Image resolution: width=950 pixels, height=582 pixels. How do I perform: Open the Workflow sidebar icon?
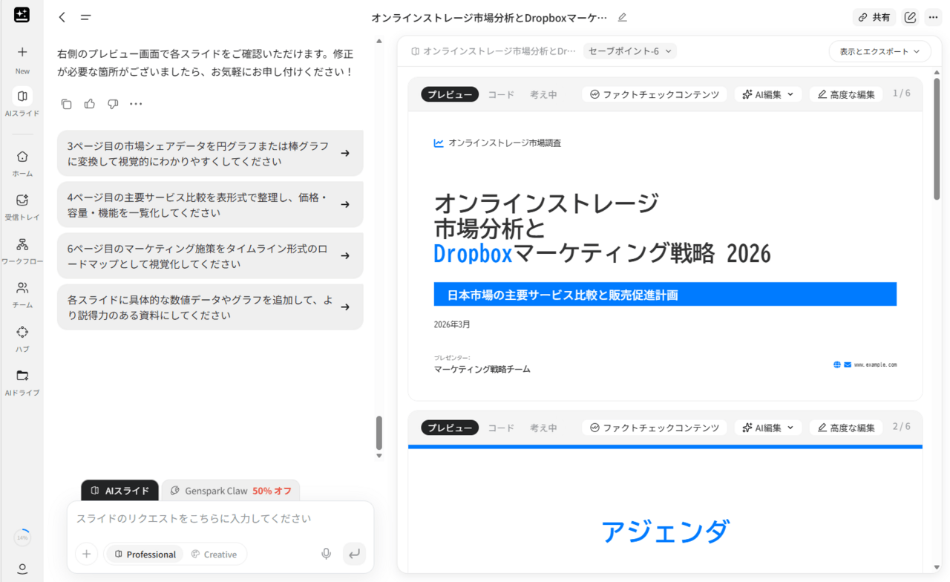point(22,245)
